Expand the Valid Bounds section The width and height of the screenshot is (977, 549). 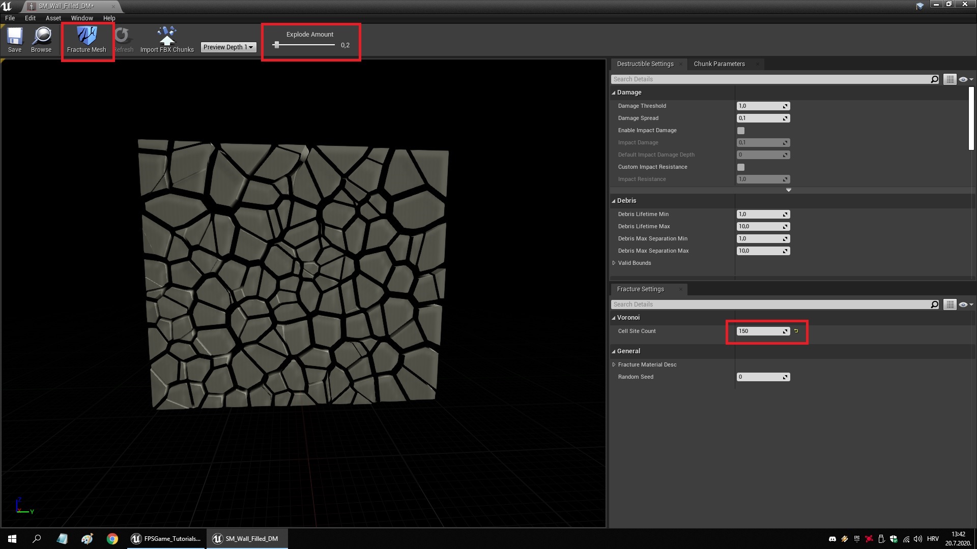click(614, 263)
